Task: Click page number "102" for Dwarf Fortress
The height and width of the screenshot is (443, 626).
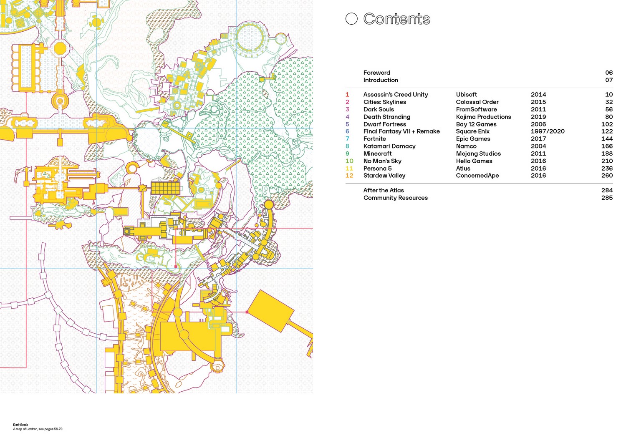Action: click(607, 124)
